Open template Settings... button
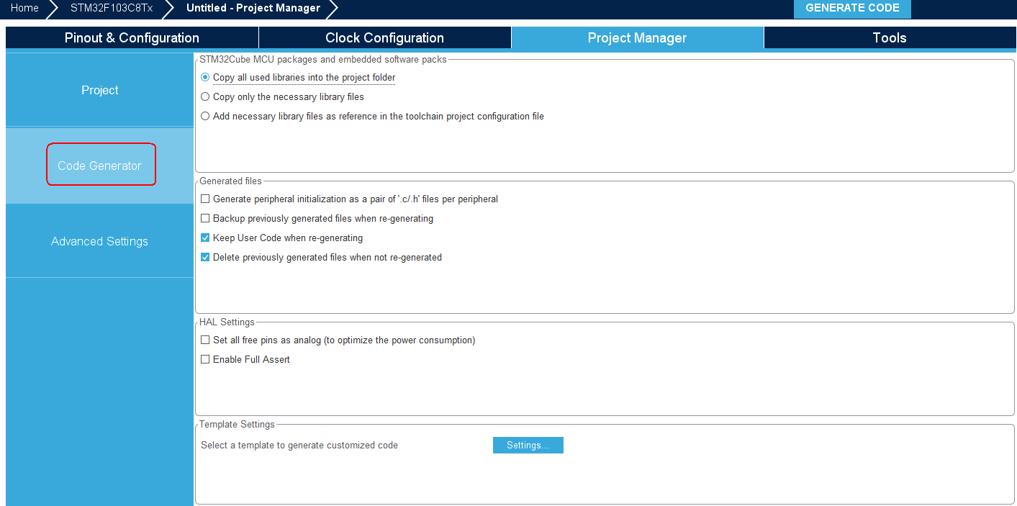Image resolution: width=1017 pixels, height=506 pixels. (528, 446)
